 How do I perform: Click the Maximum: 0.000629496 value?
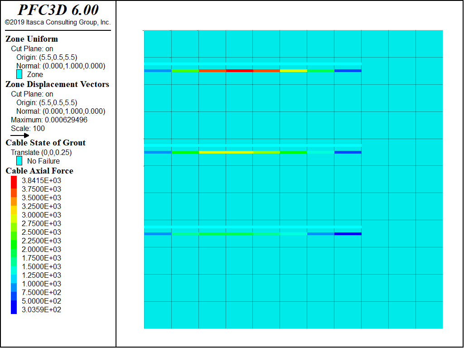coord(49,120)
